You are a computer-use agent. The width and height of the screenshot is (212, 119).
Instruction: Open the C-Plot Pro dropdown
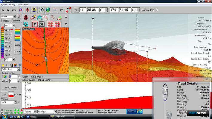[18, 69]
